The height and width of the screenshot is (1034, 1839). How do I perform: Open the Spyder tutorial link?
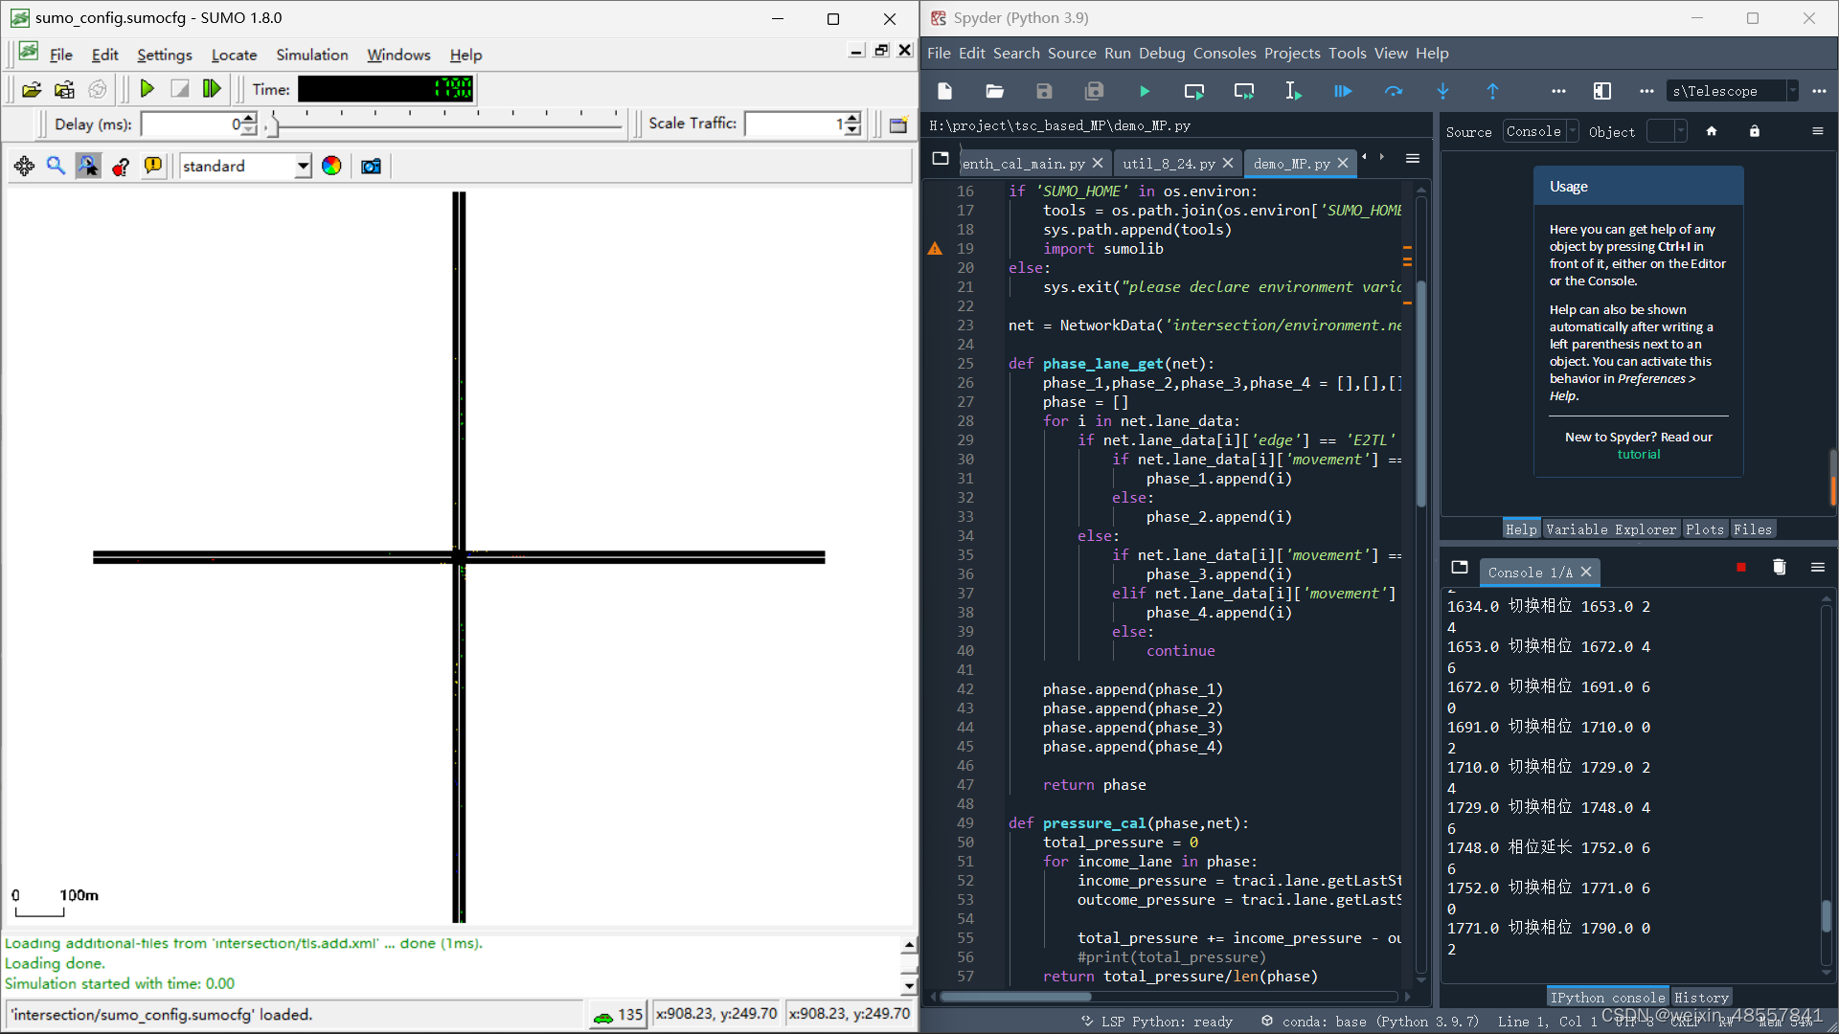tap(1639, 455)
